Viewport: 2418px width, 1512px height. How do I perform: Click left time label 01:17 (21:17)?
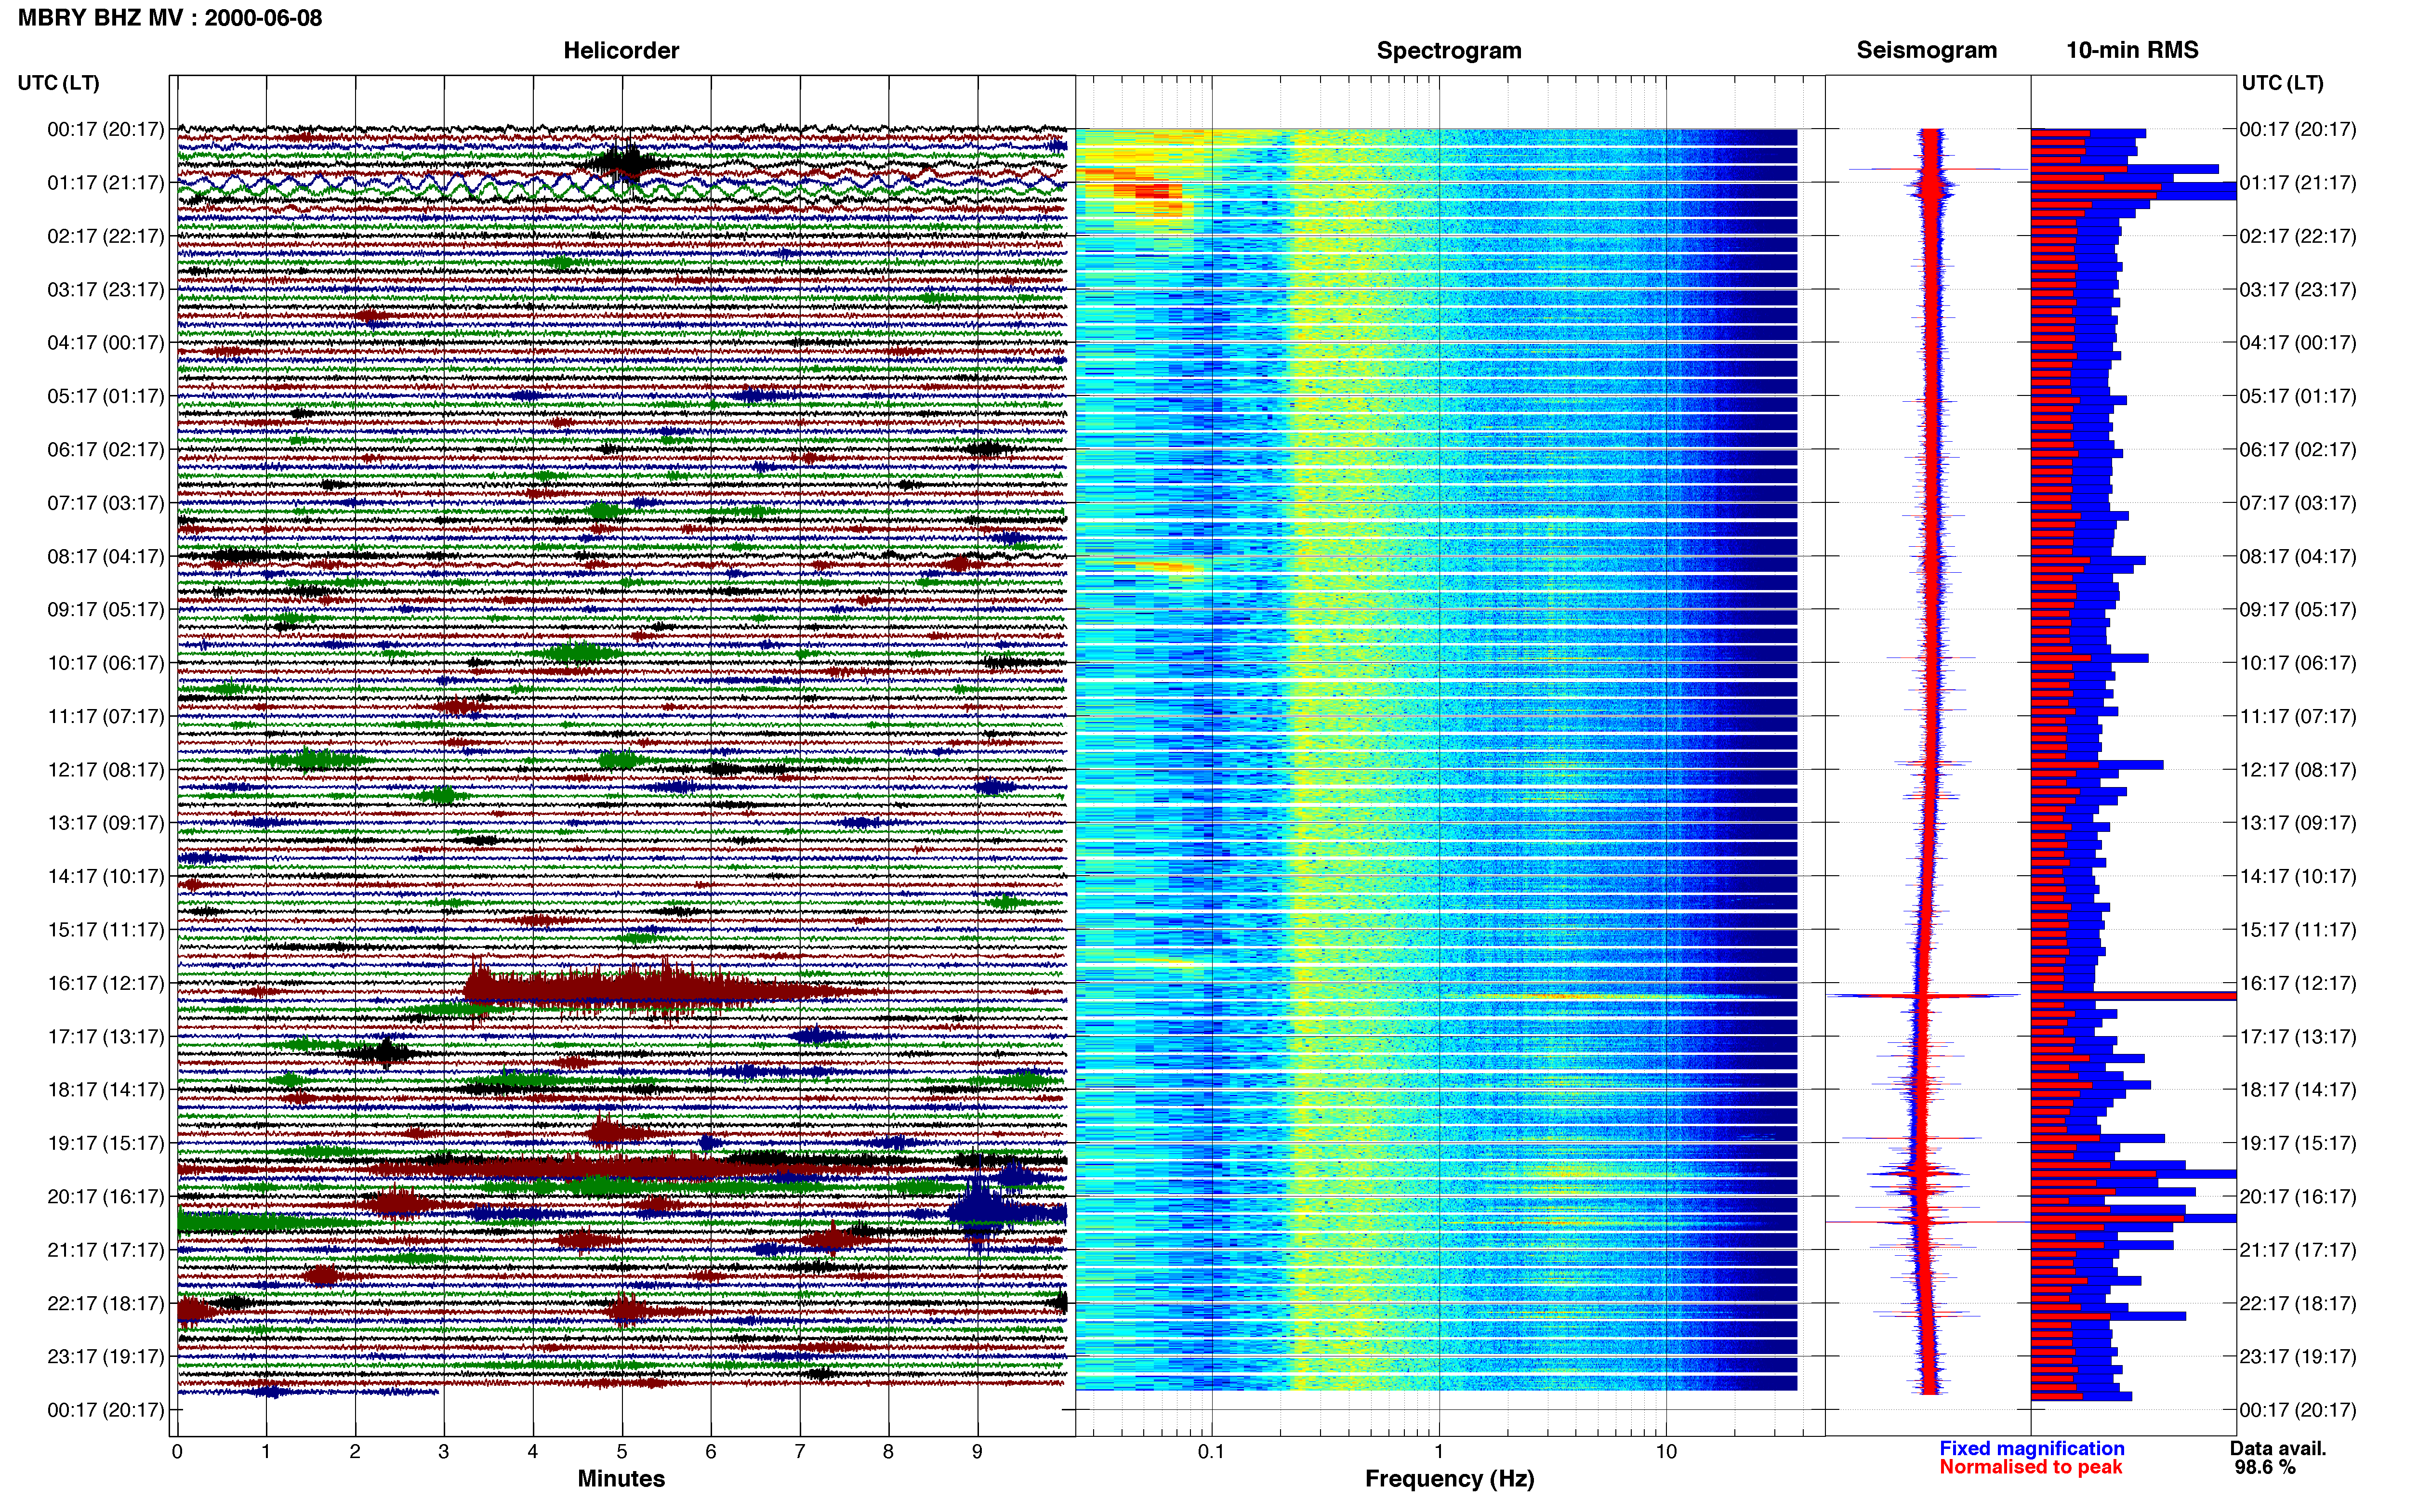click(106, 183)
